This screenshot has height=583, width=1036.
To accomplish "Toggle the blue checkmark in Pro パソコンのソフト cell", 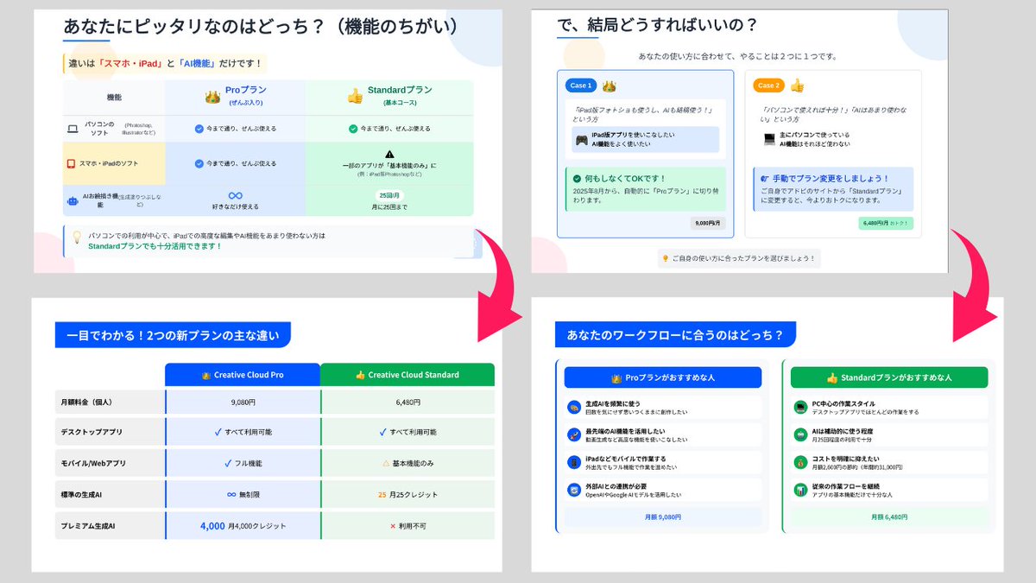I will tap(199, 129).
